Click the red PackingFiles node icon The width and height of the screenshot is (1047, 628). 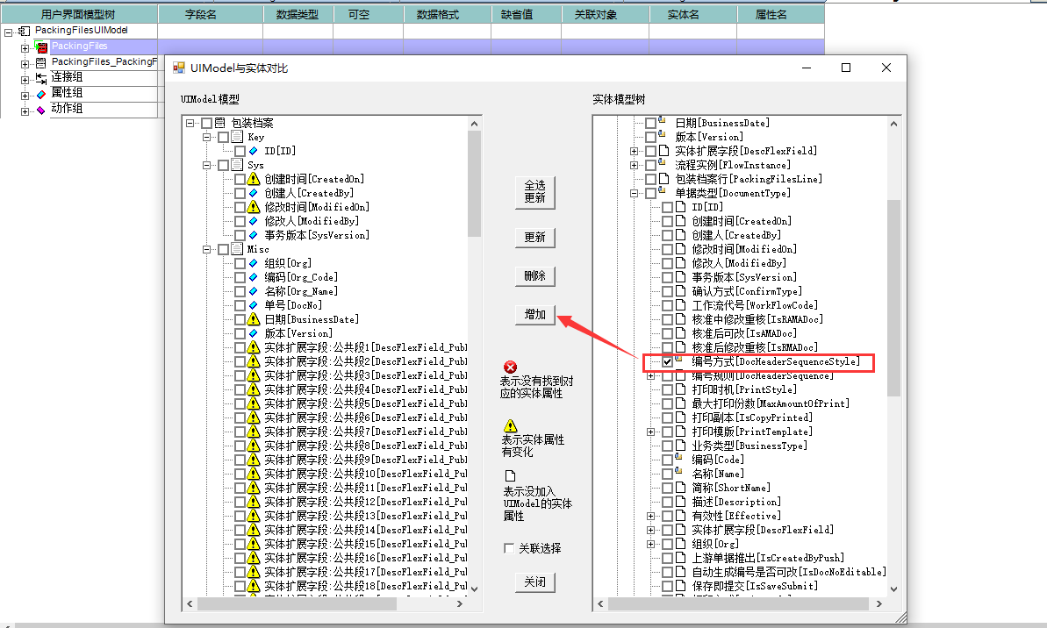pos(41,46)
